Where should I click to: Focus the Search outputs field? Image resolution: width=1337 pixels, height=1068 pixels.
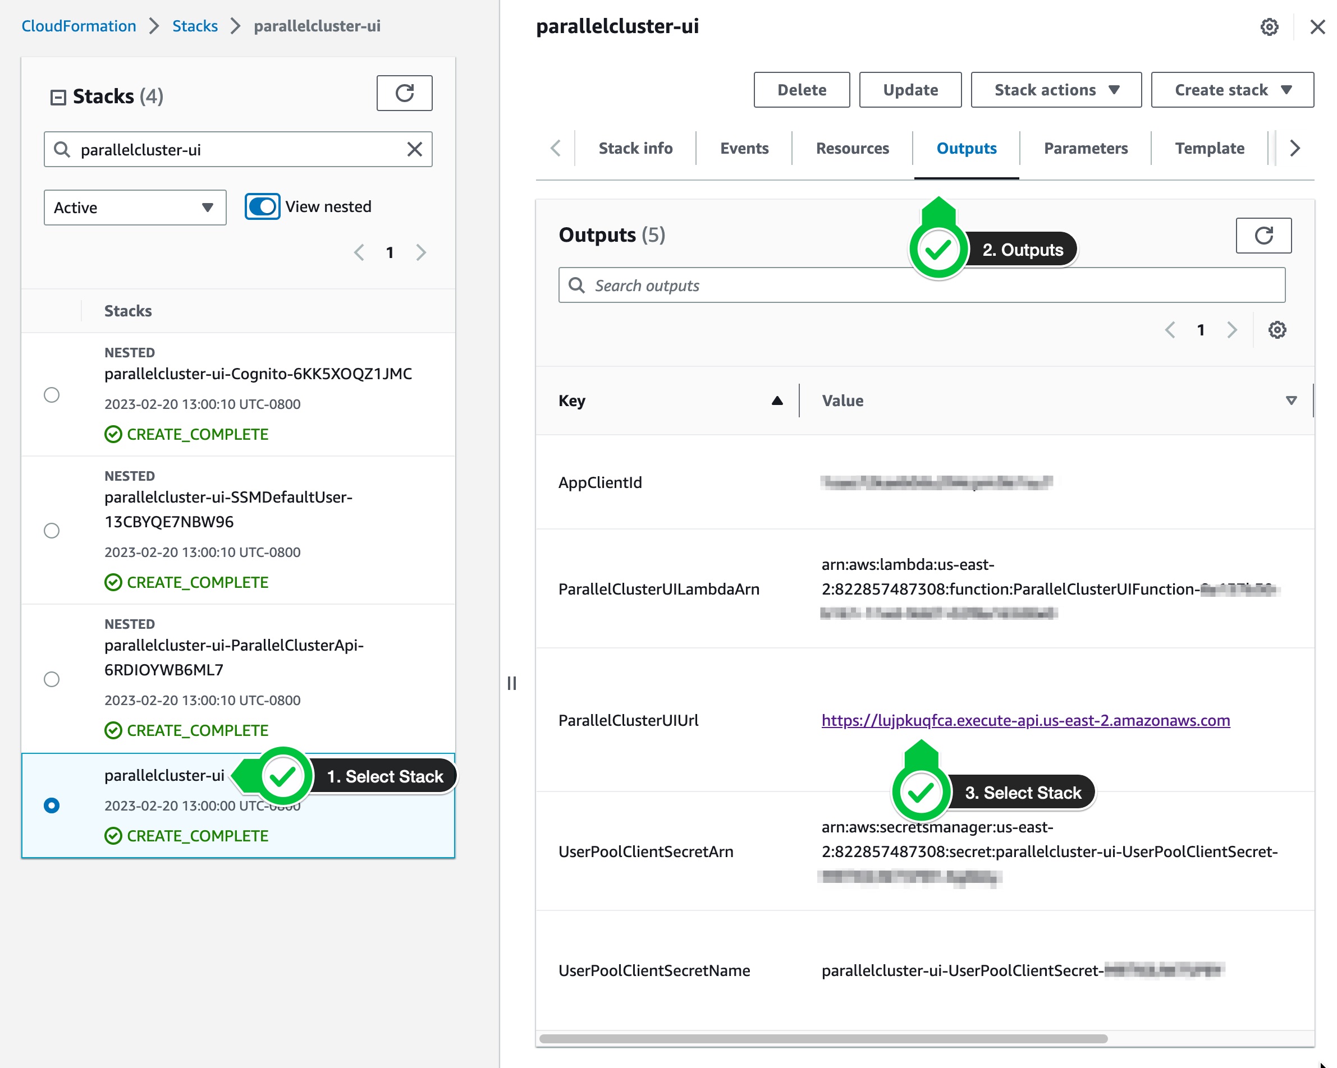click(x=922, y=286)
